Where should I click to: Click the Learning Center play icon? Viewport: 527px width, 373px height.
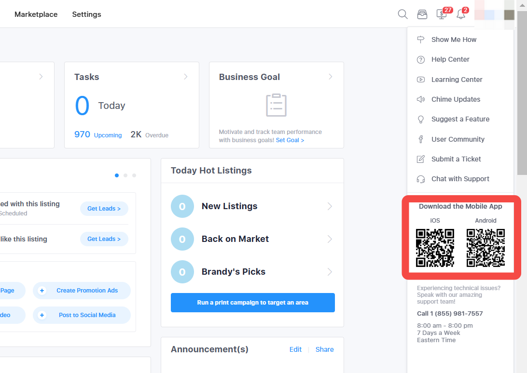click(x=421, y=80)
